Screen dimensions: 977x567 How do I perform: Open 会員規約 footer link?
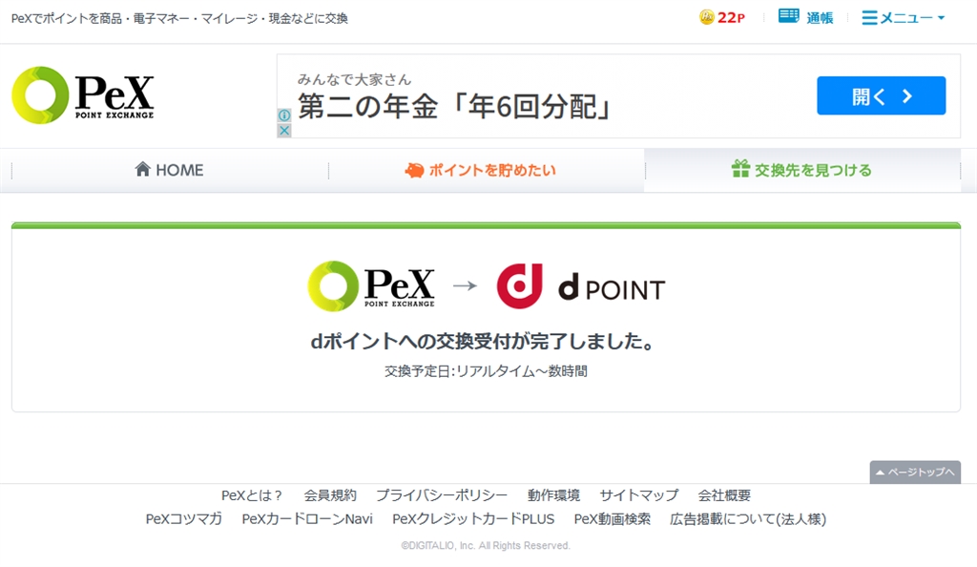330,496
